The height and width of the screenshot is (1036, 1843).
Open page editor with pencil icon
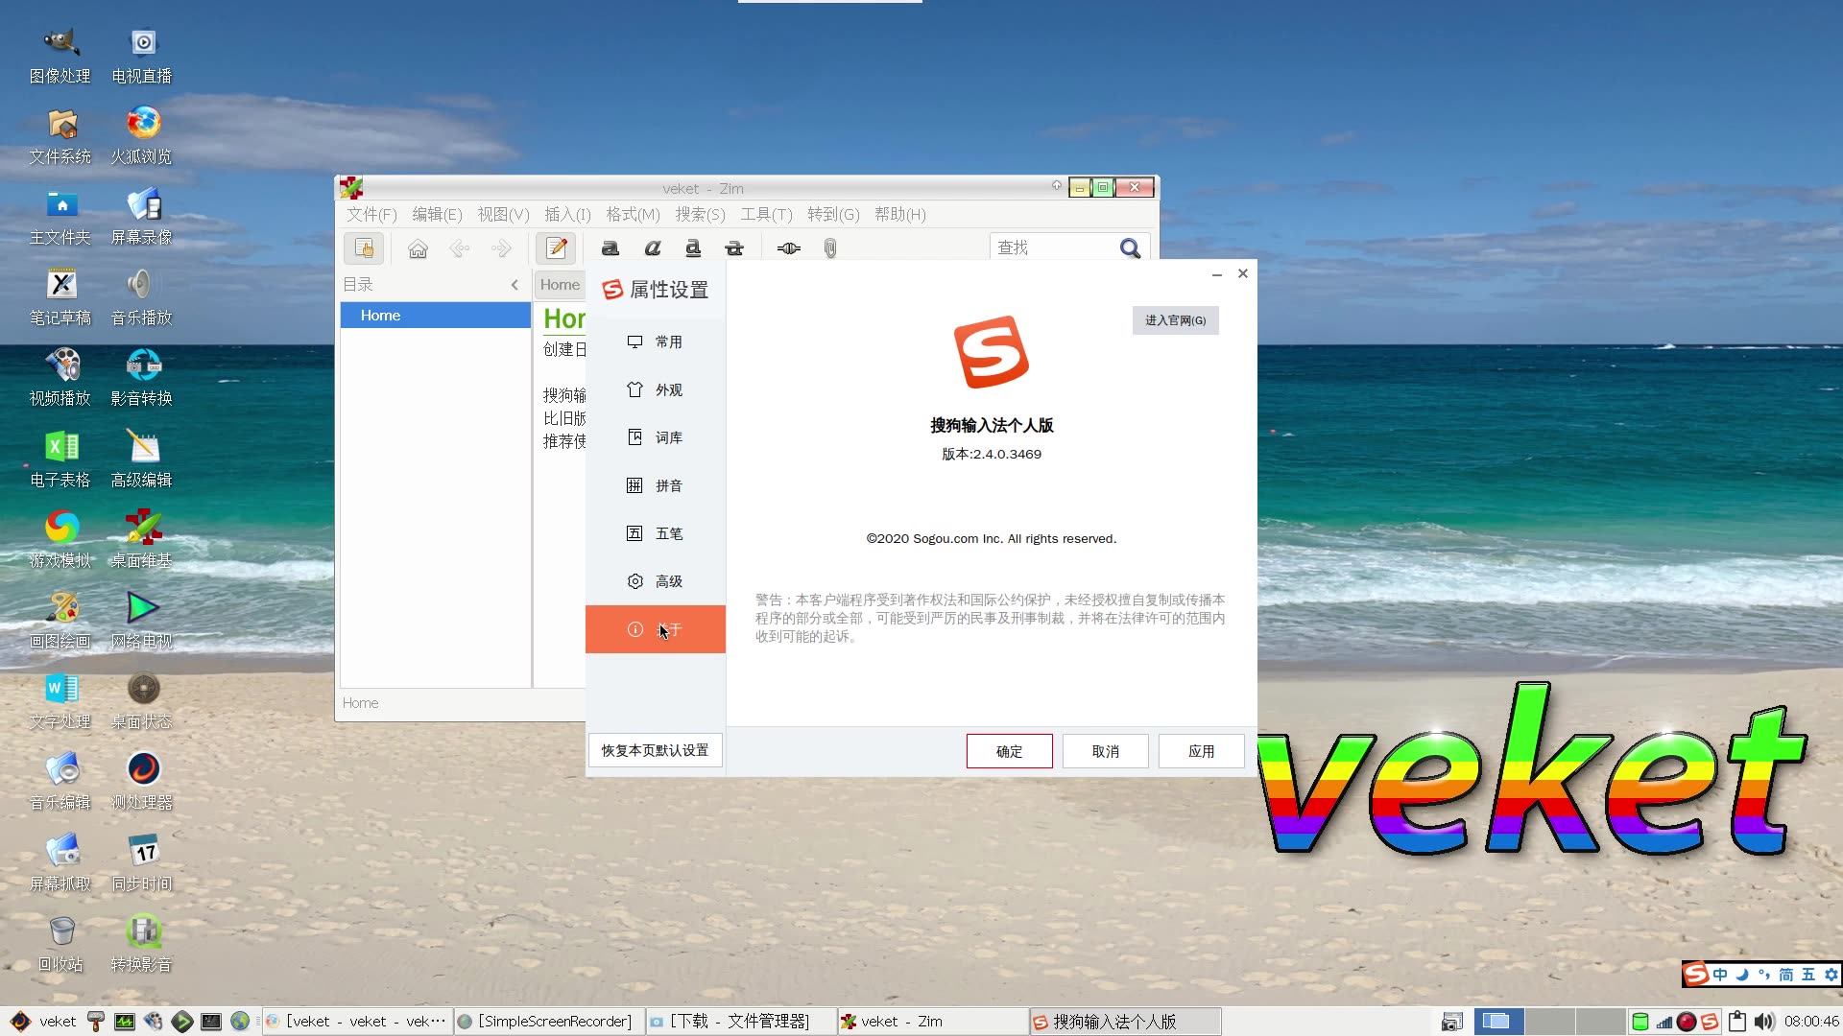555,247
